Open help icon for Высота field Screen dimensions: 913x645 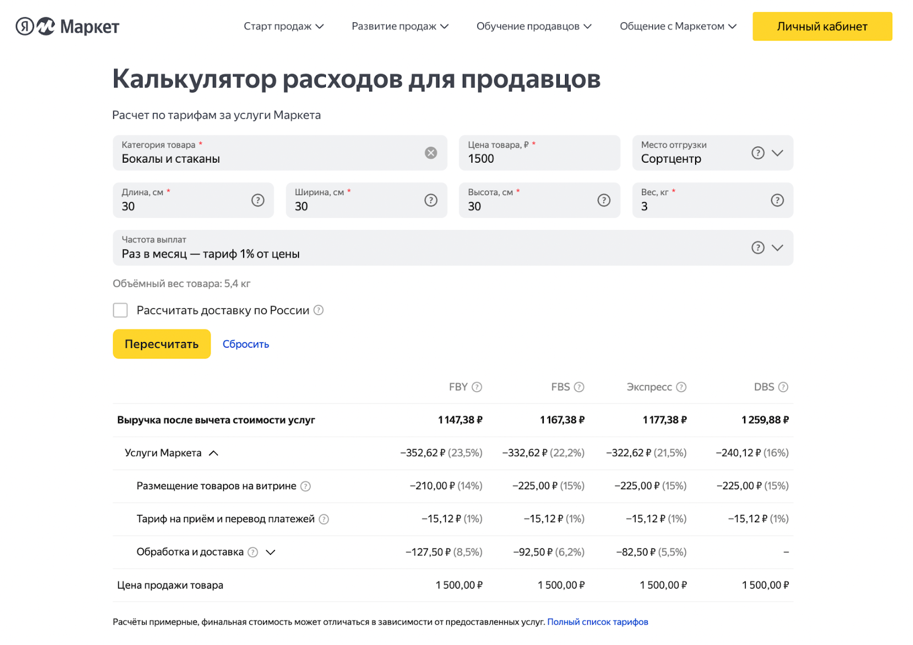[x=604, y=200]
